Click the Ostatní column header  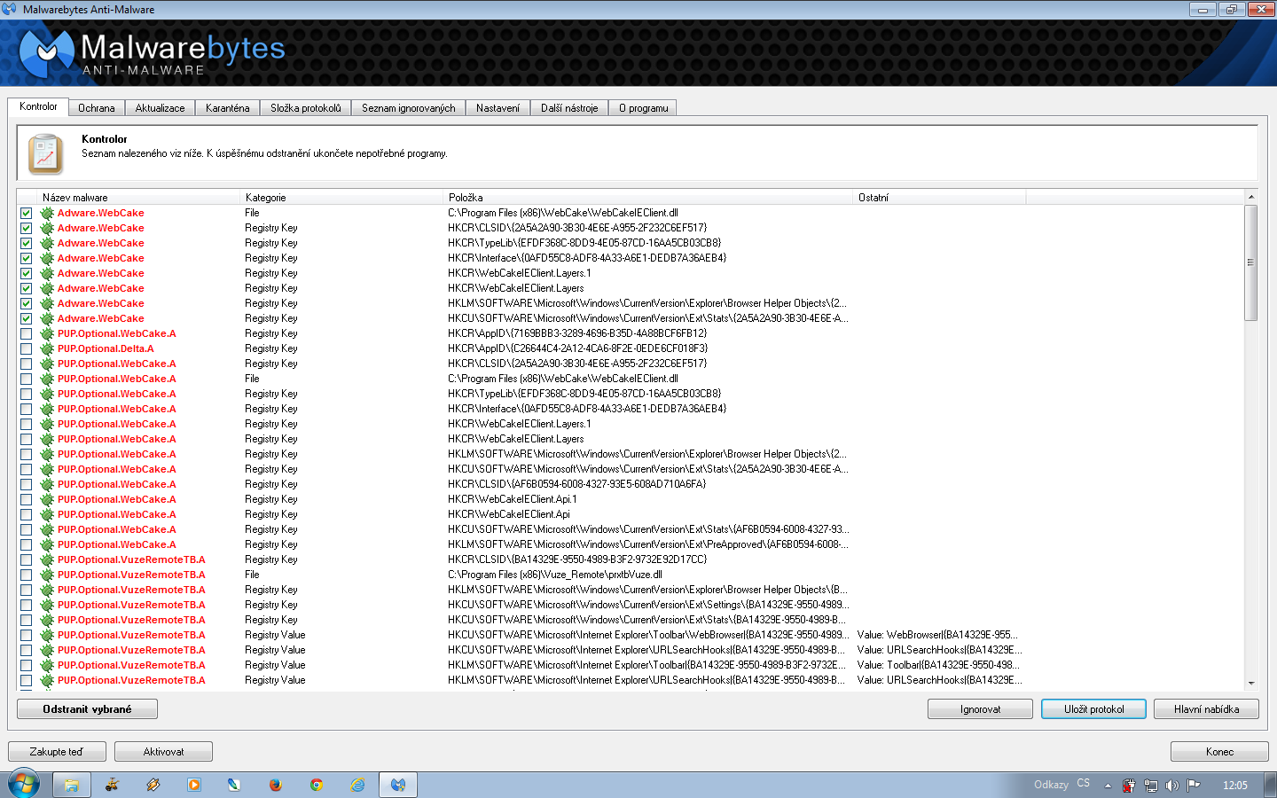(940, 198)
